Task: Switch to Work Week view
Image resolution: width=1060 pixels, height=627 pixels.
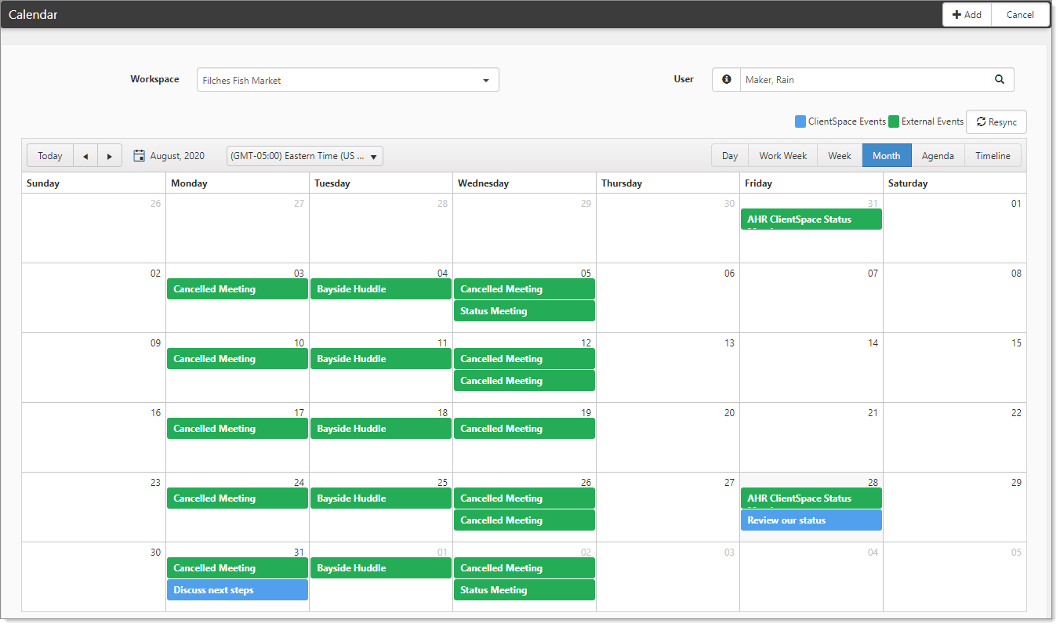Action: (x=782, y=156)
